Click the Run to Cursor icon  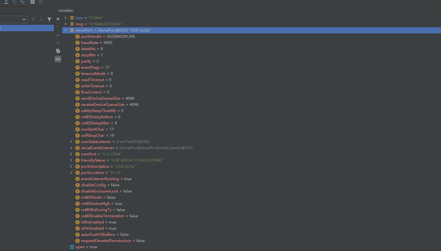pyautogui.click(x=22, y=2)
